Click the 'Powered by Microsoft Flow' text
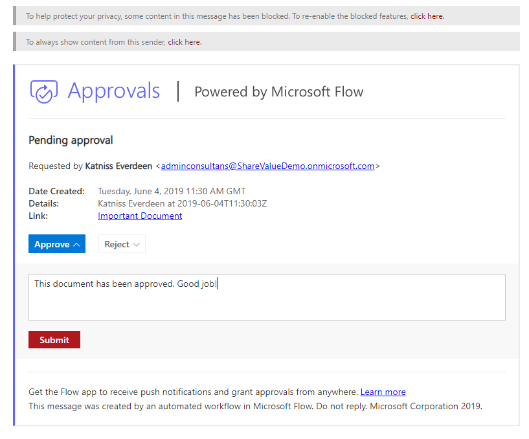This screenshot has height=439, width=529. point(278,92)
